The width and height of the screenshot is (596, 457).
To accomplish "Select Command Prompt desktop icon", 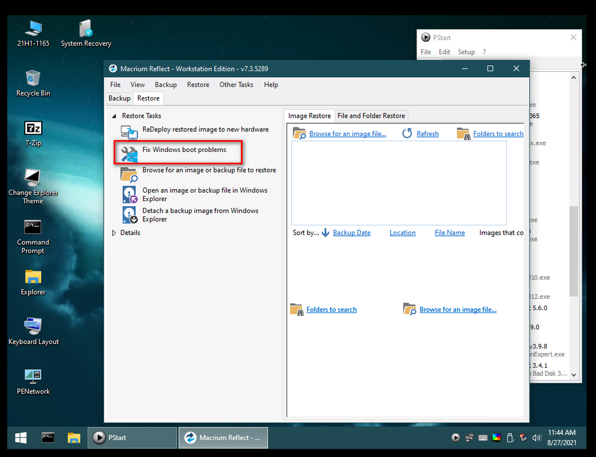I will coord(33,237).
